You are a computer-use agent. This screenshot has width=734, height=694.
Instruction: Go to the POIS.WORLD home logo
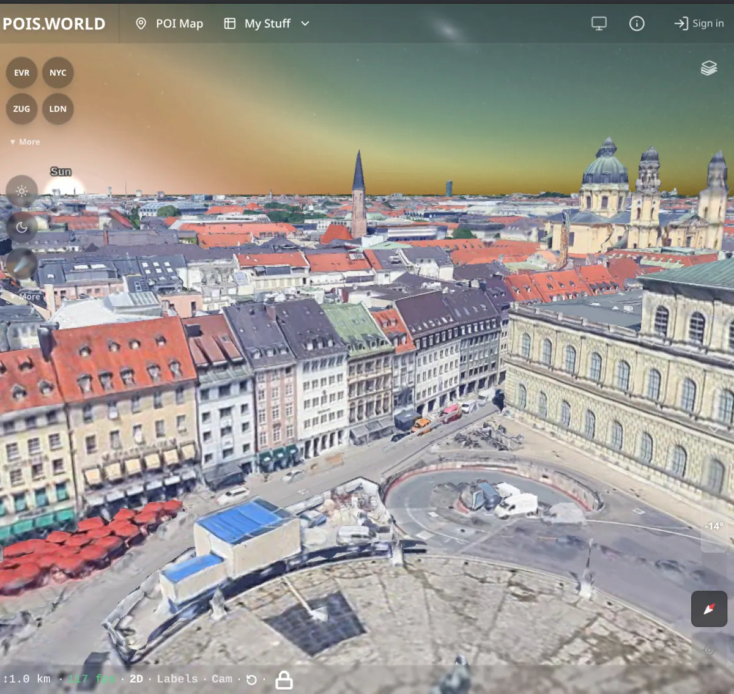54,23
